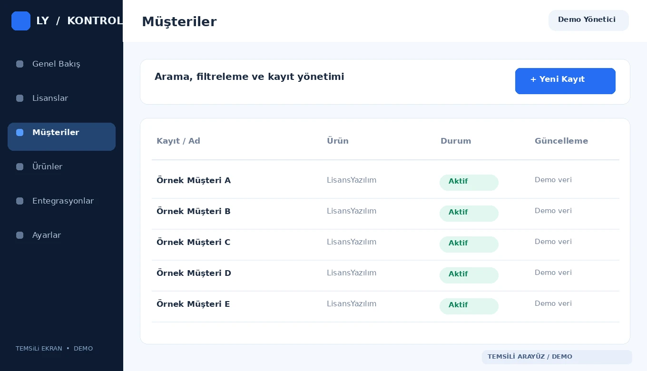Click Demo veri in the Örnek Müşteri E row
This screenshot has width=647, height=371.
coord(553,303)
